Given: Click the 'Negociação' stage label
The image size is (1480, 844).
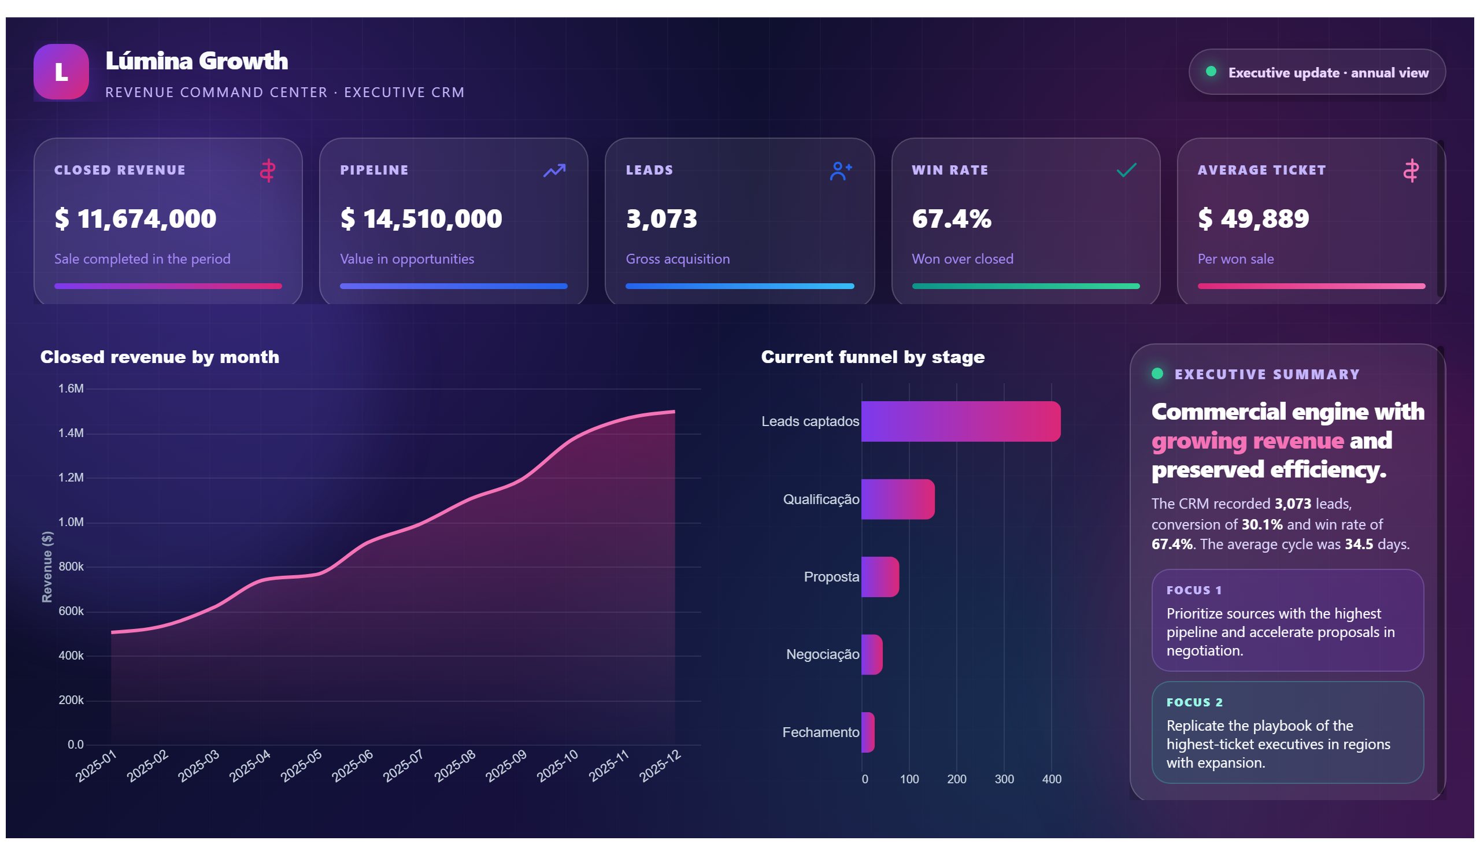Looking at the screenshot, I should pos(822,654).
